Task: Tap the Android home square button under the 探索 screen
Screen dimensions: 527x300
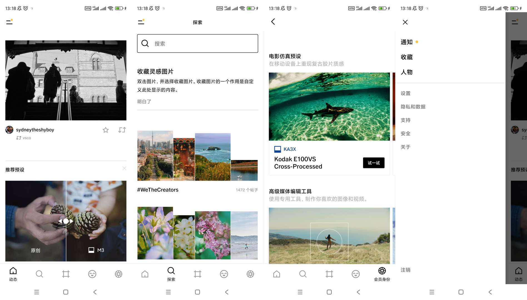Action: pyautogui.click(x=198, y=292)
